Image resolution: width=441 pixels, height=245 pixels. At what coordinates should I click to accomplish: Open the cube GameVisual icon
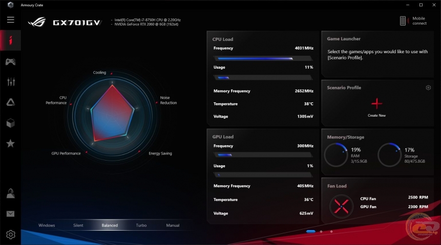tap(11, 123)
